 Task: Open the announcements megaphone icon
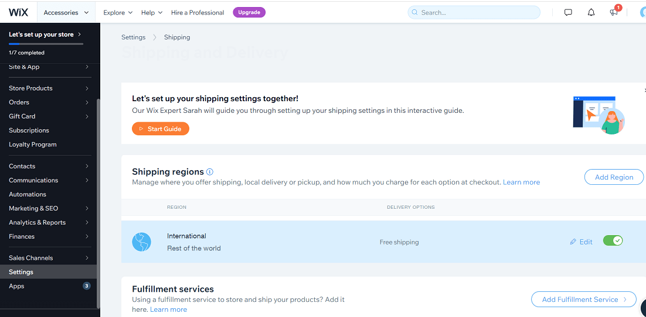pyautogui.click(x=614, y=12)
